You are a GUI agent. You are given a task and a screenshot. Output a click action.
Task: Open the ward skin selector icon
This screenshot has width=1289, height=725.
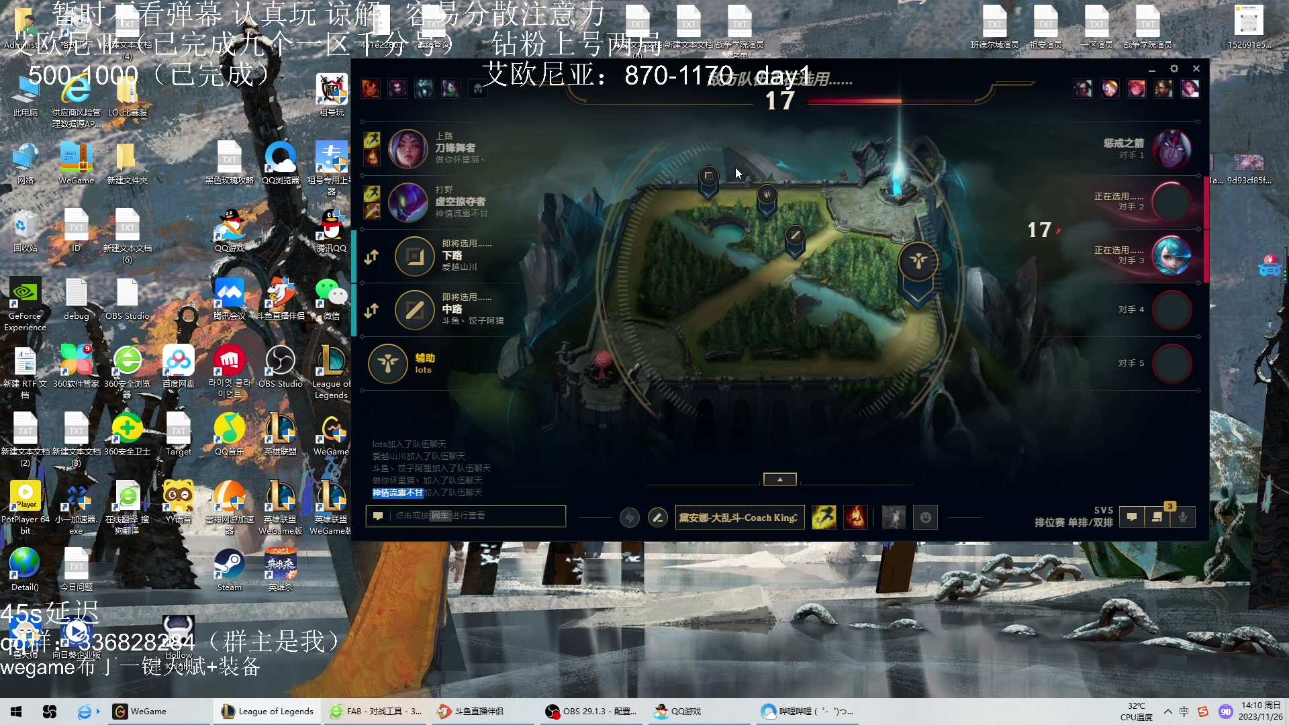[x=894, y=518]
